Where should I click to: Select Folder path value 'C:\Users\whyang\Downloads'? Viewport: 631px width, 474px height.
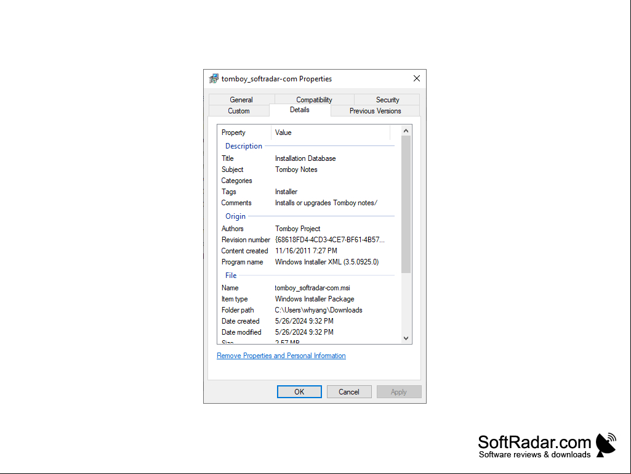[x=319, y=310]
